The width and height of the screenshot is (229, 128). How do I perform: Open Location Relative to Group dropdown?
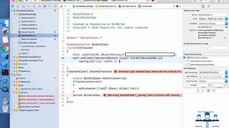tap(213, 23)
